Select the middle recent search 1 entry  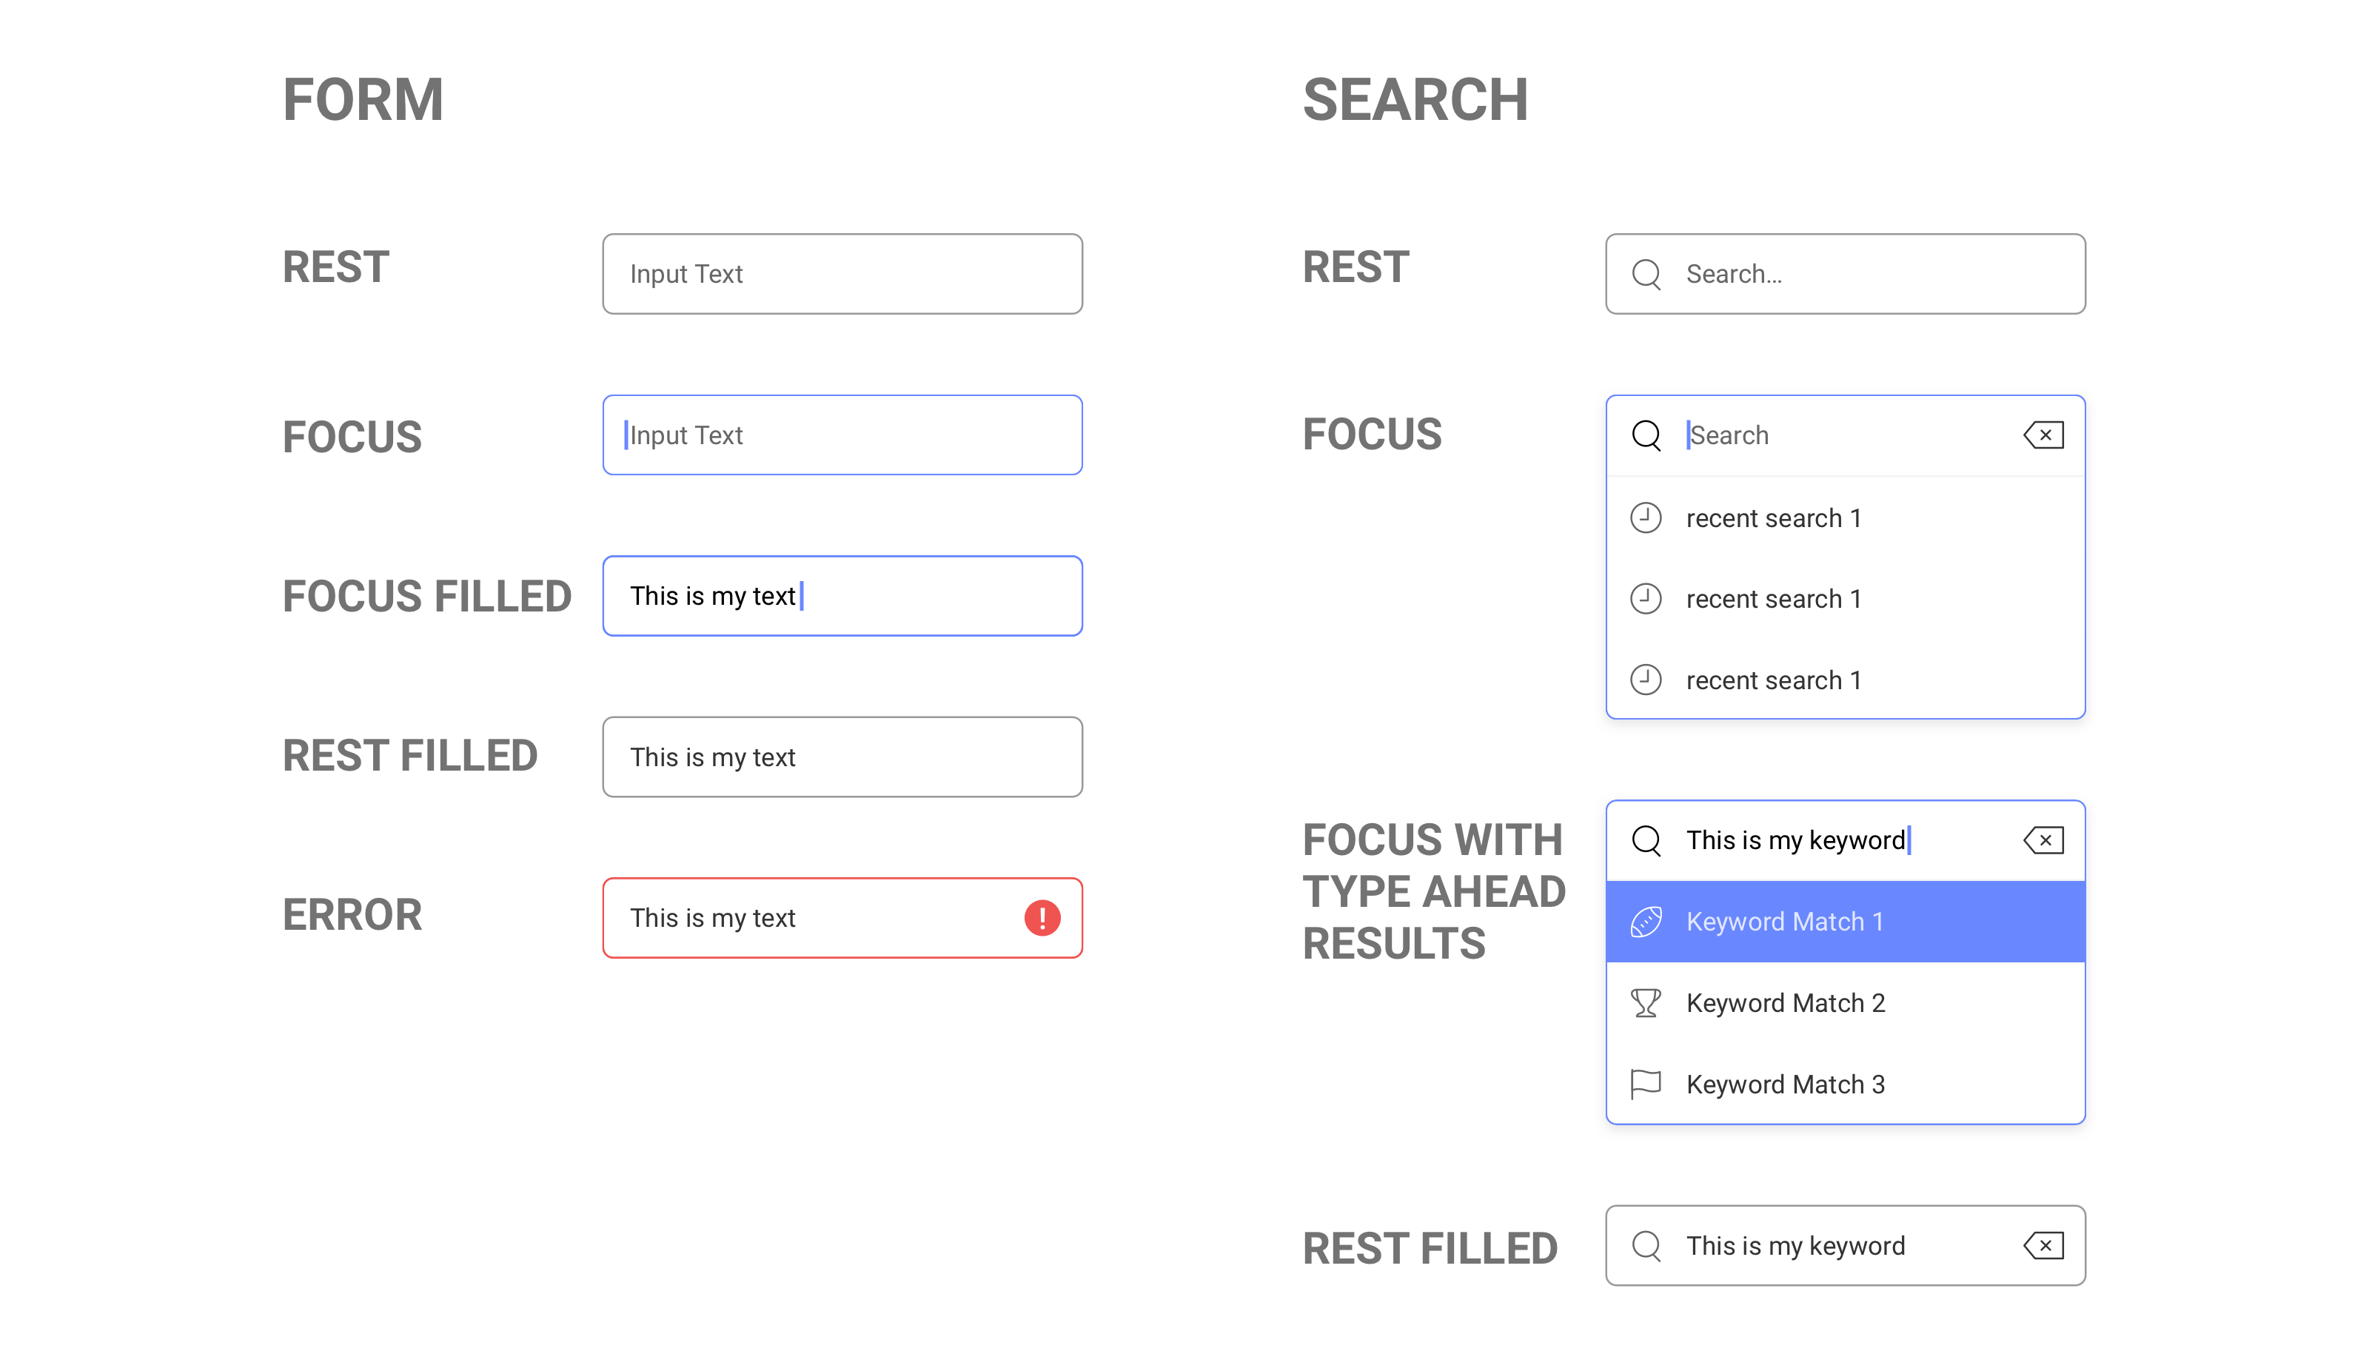point(1773,598)
